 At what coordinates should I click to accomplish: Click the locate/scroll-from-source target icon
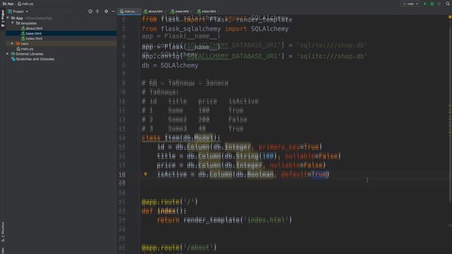[90, 11]
